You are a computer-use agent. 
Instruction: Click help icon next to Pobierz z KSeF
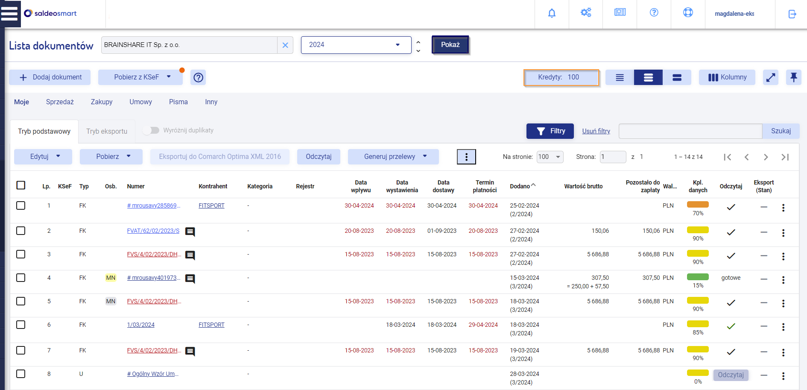pos(198,77)
